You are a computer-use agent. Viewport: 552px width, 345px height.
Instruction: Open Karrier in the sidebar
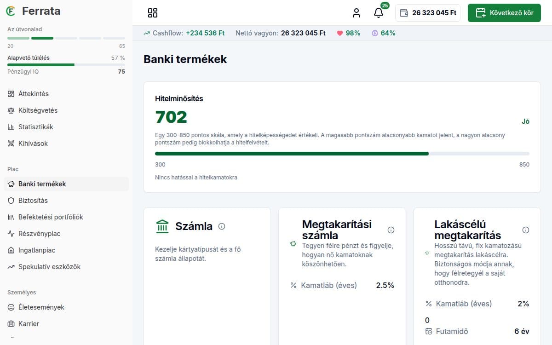pyautogui.click(x=66, y=324)
